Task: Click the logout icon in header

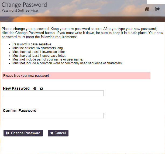Action: 157,9
